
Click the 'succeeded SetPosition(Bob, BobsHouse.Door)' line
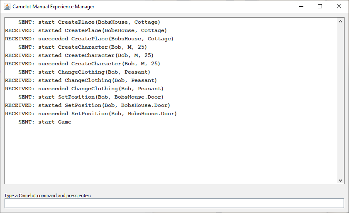tap(91, 114)
